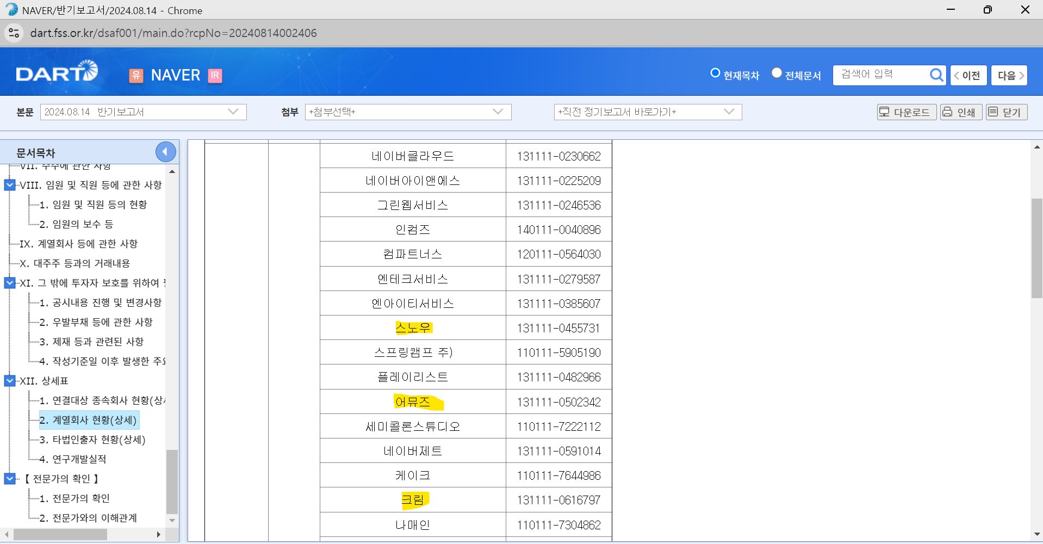Click document scroll-down arrow
The width and height of the screenshot is (1043, 544).
(x=1036, y=534)
